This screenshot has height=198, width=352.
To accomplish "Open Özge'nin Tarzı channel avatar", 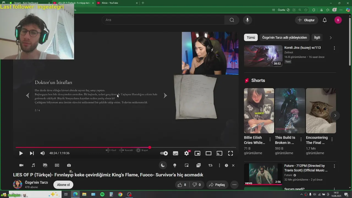I will [x=18, y=185].
